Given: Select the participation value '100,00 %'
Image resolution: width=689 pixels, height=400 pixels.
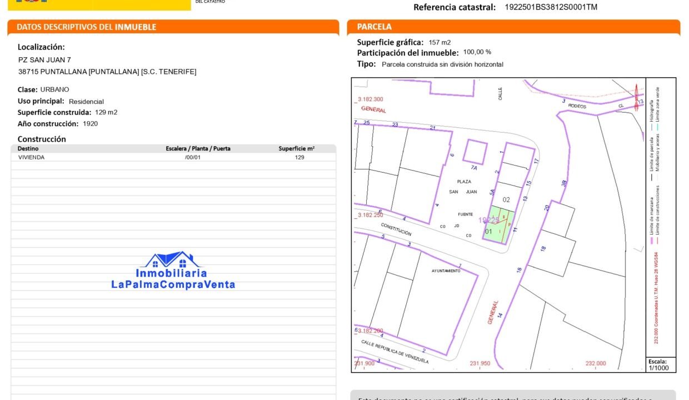Looking at the screenshot, I should click(x=477, y=52).
